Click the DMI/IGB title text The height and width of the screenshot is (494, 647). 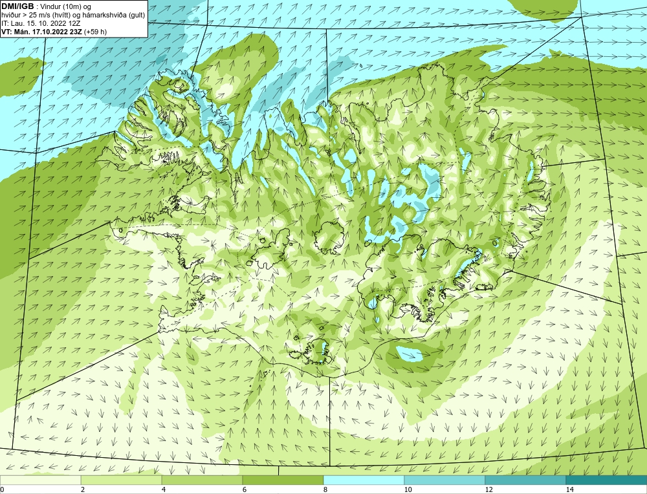17,6
